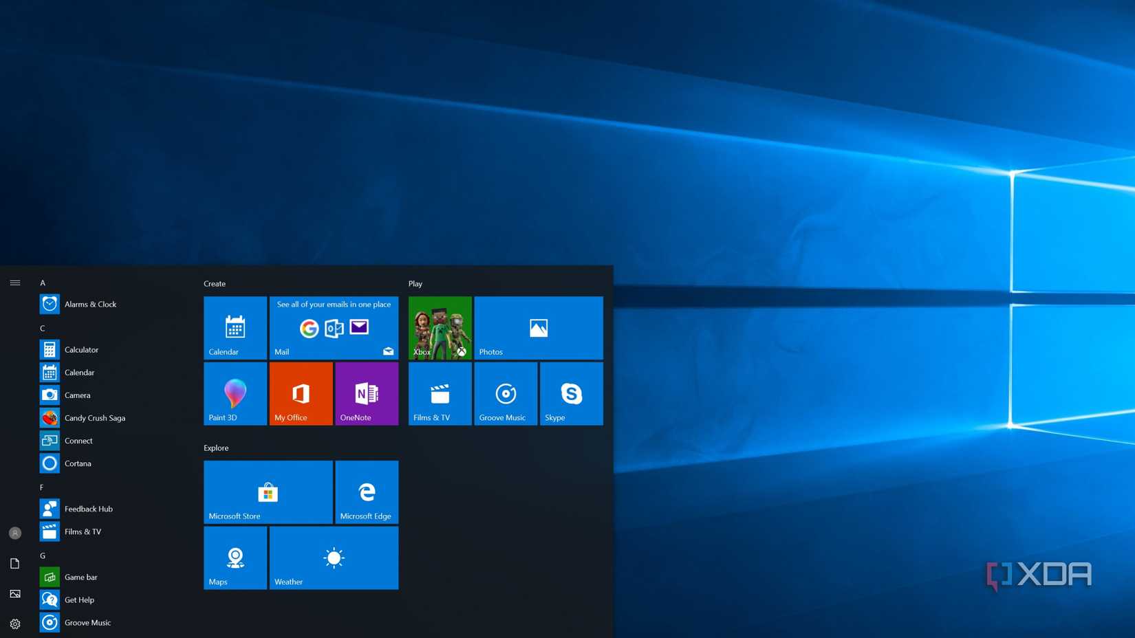Launch Paint 3D from its tile
Screen dimensions: 1135x638
click(x=235, y=393)
